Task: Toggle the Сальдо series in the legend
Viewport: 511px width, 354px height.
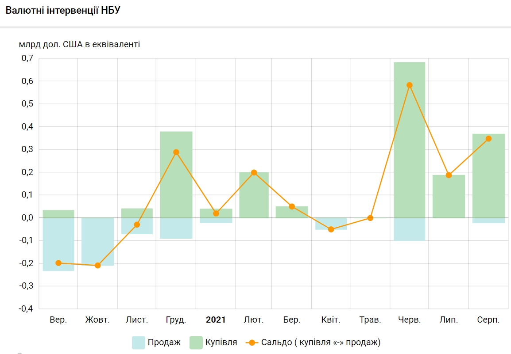Action: pos(321,343)
